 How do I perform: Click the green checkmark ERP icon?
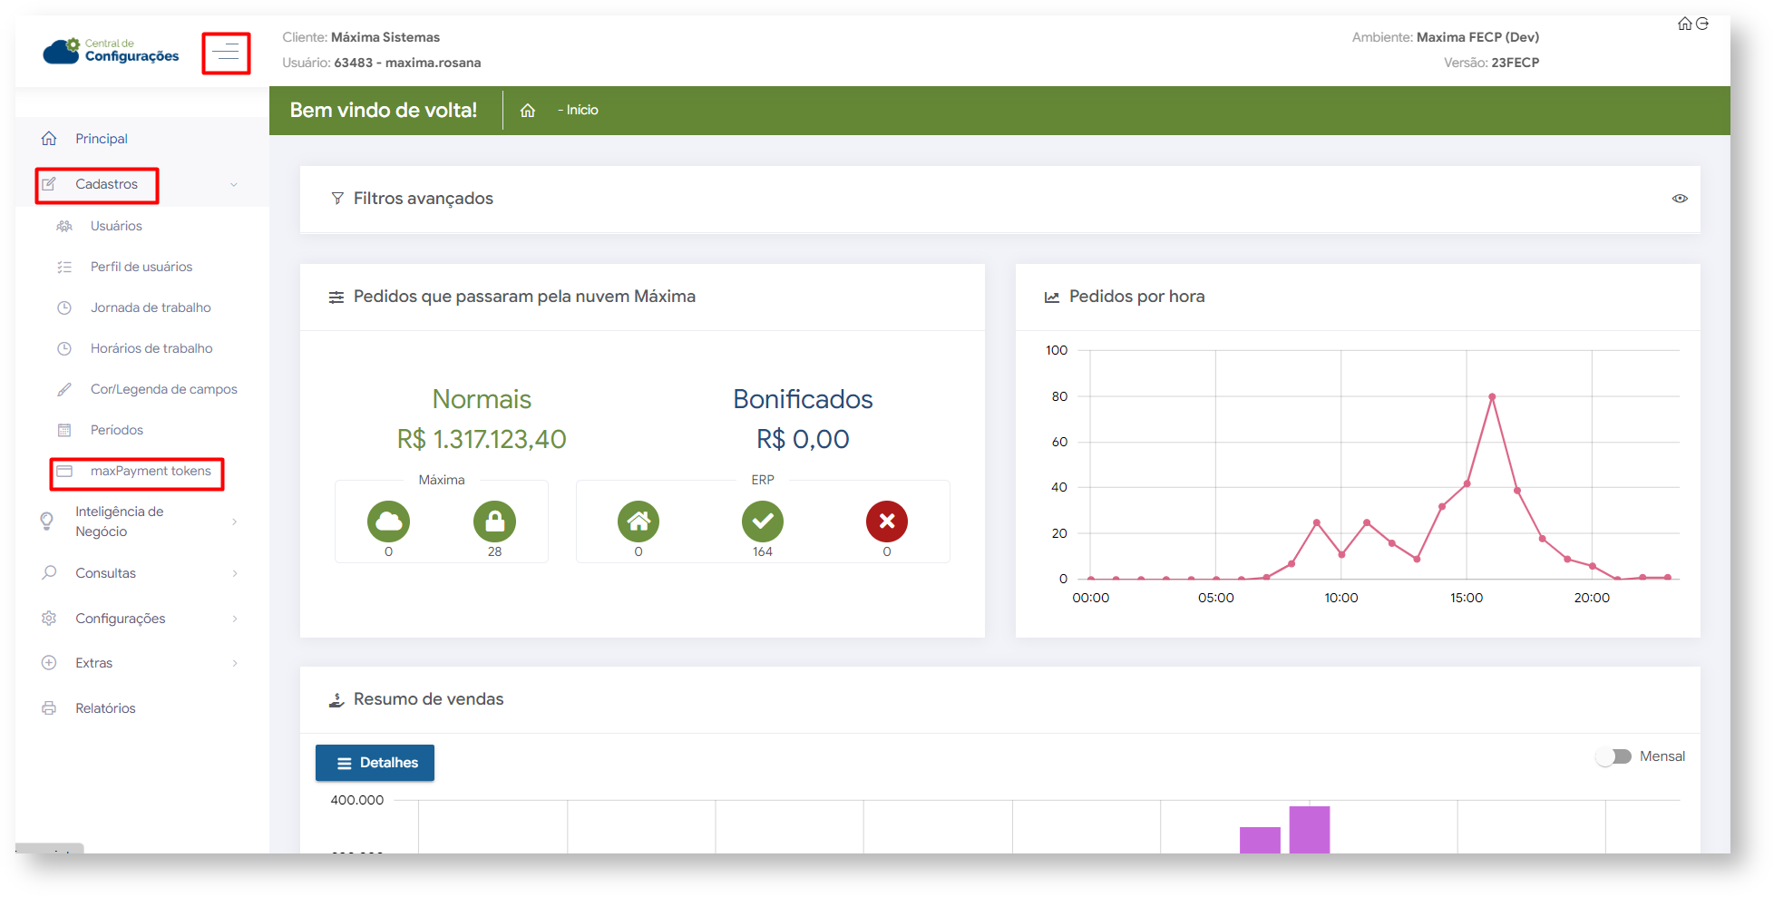pos(763,522)
